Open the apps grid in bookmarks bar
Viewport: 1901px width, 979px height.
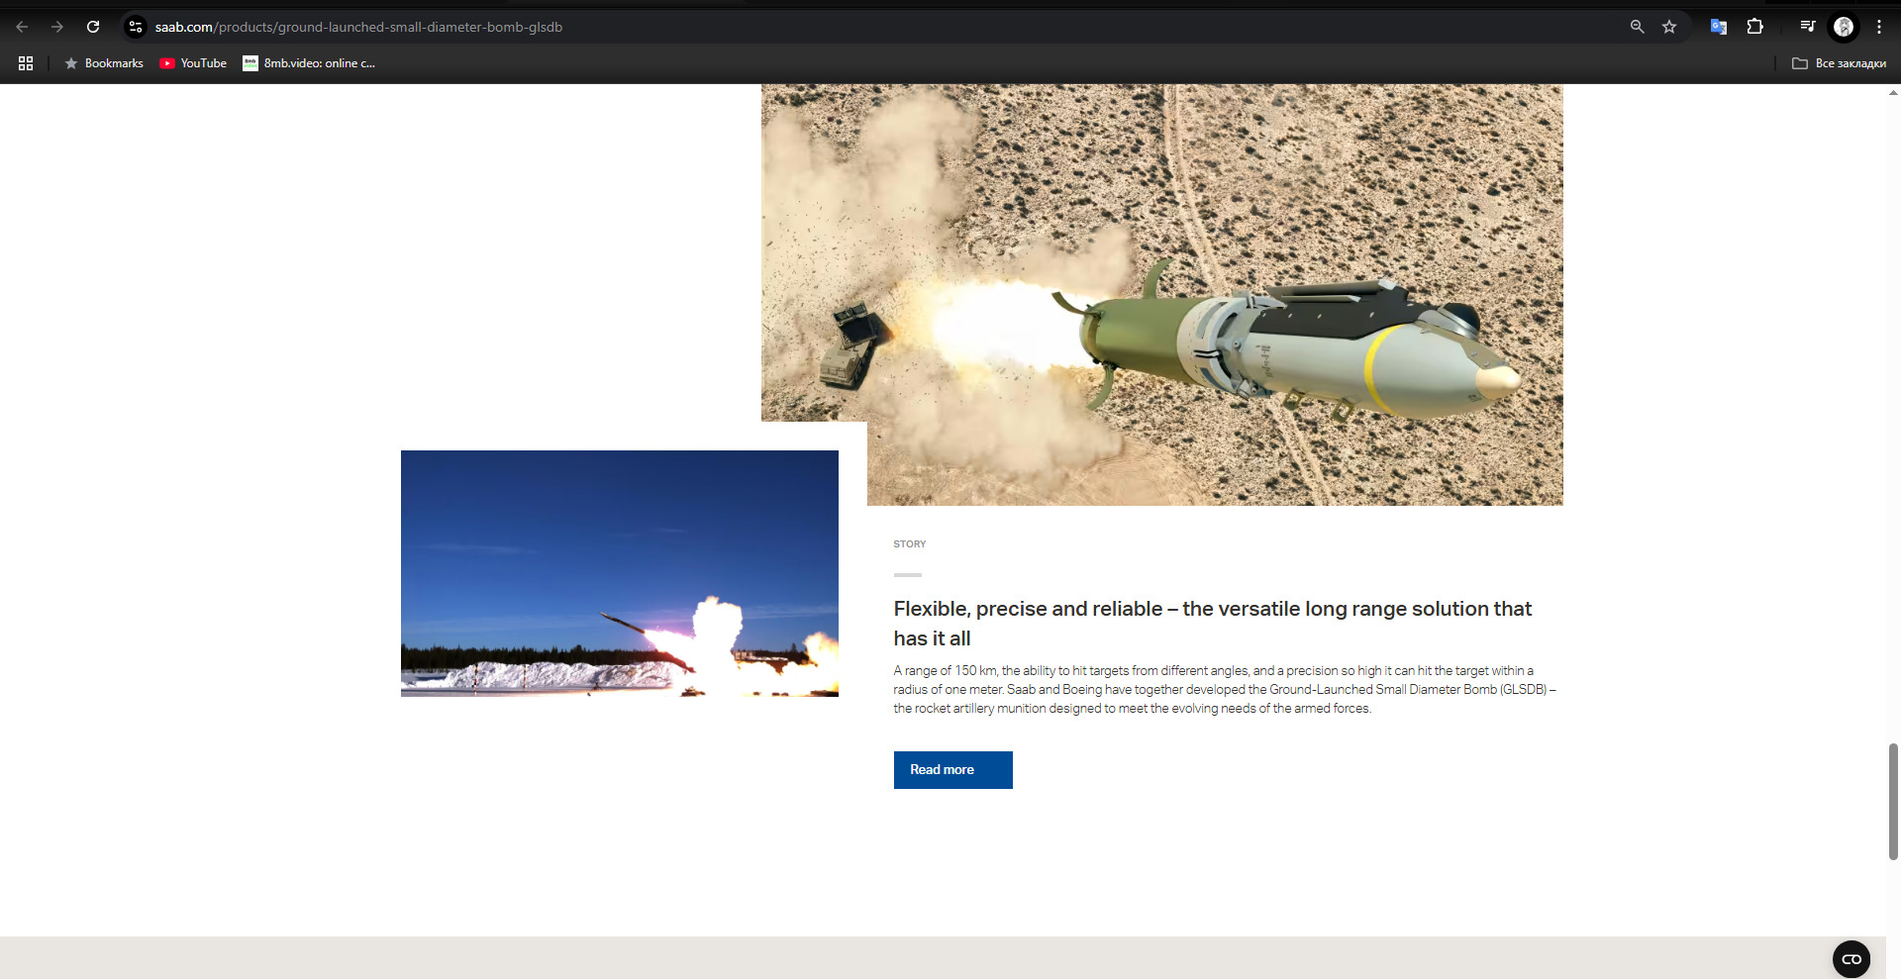point(26,63)
